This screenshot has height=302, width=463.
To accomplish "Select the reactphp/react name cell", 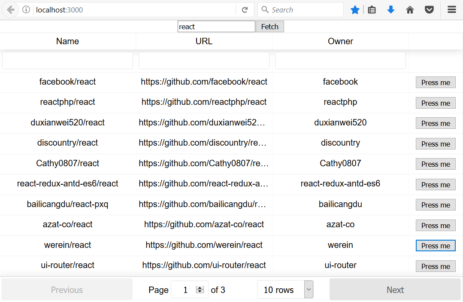I will [x=68, y=102].
